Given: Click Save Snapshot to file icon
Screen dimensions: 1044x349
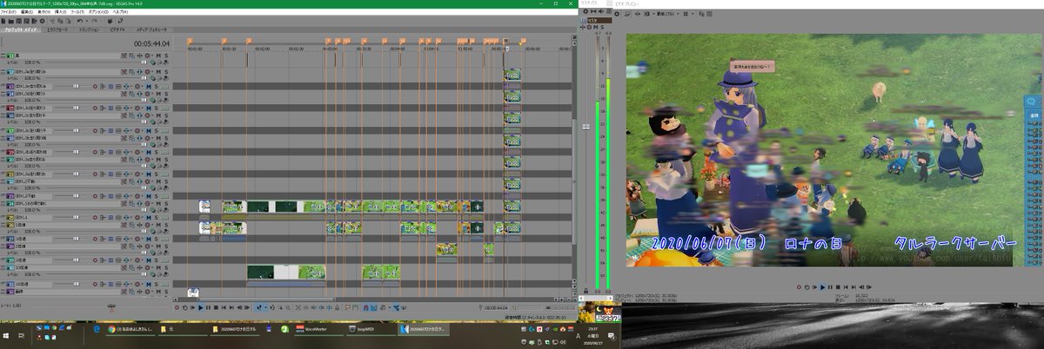Looking at the screenshot, I should 709,14.
